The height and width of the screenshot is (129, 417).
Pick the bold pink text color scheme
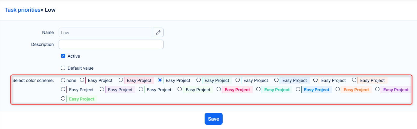[219, 89]
